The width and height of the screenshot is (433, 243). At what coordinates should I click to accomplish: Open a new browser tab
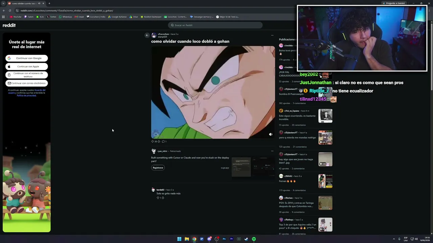pos(49,3)
